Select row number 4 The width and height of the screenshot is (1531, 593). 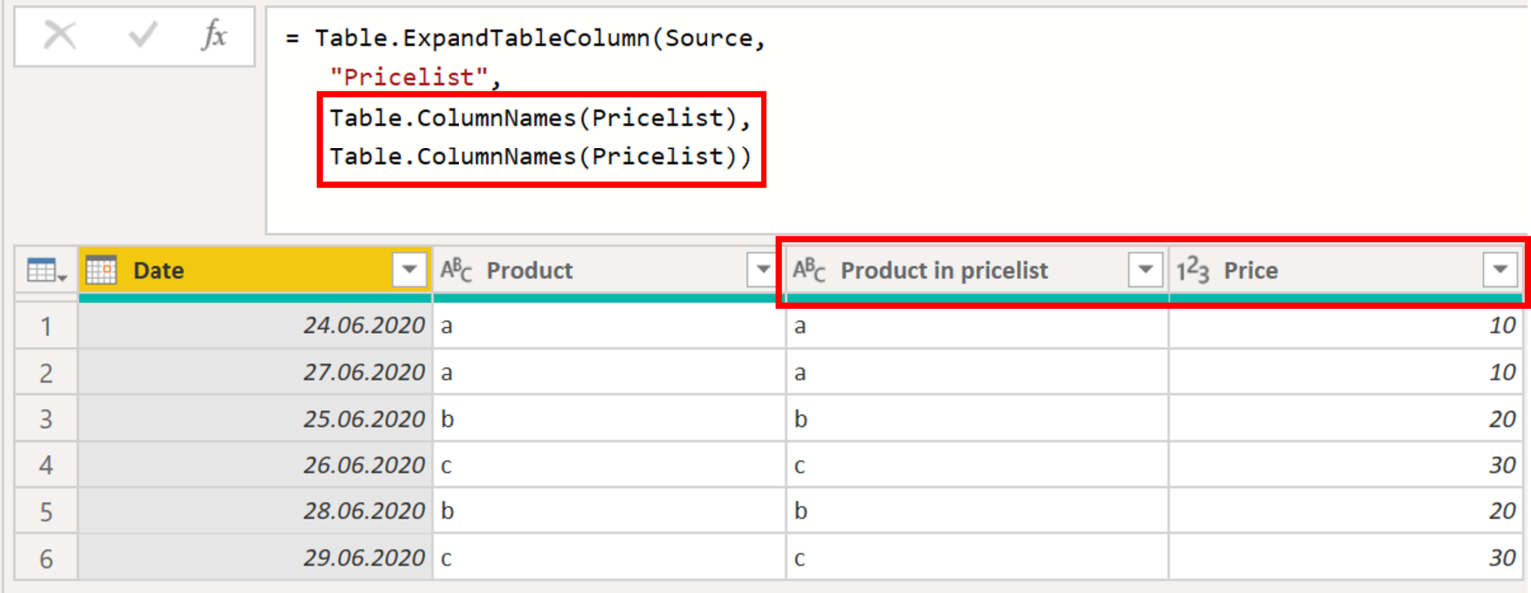(46, 465)
